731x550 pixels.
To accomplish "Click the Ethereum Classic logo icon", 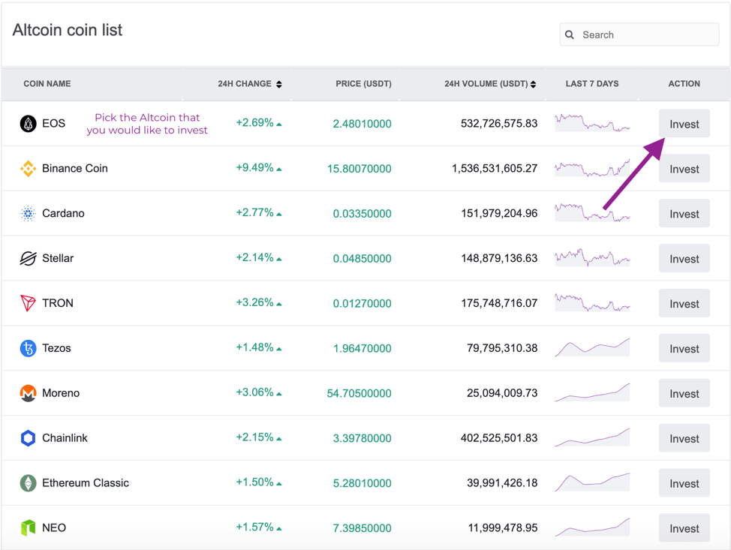I will 28,483.
